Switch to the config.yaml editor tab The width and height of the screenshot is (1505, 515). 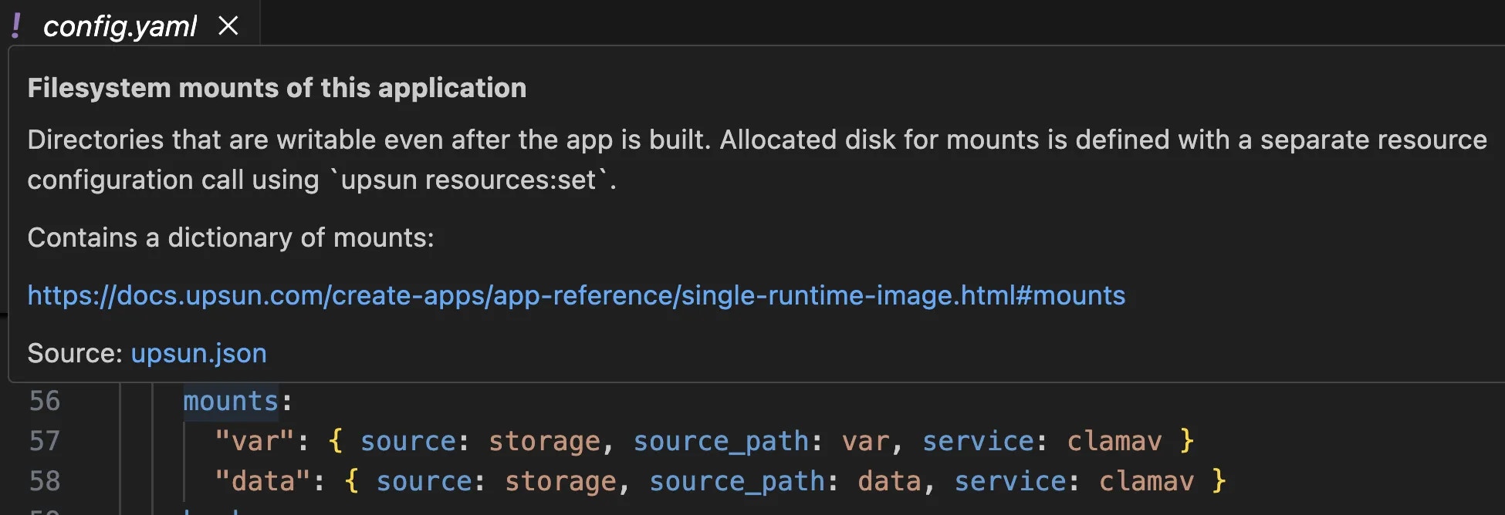pyautogui.click(x=120, y=25)
